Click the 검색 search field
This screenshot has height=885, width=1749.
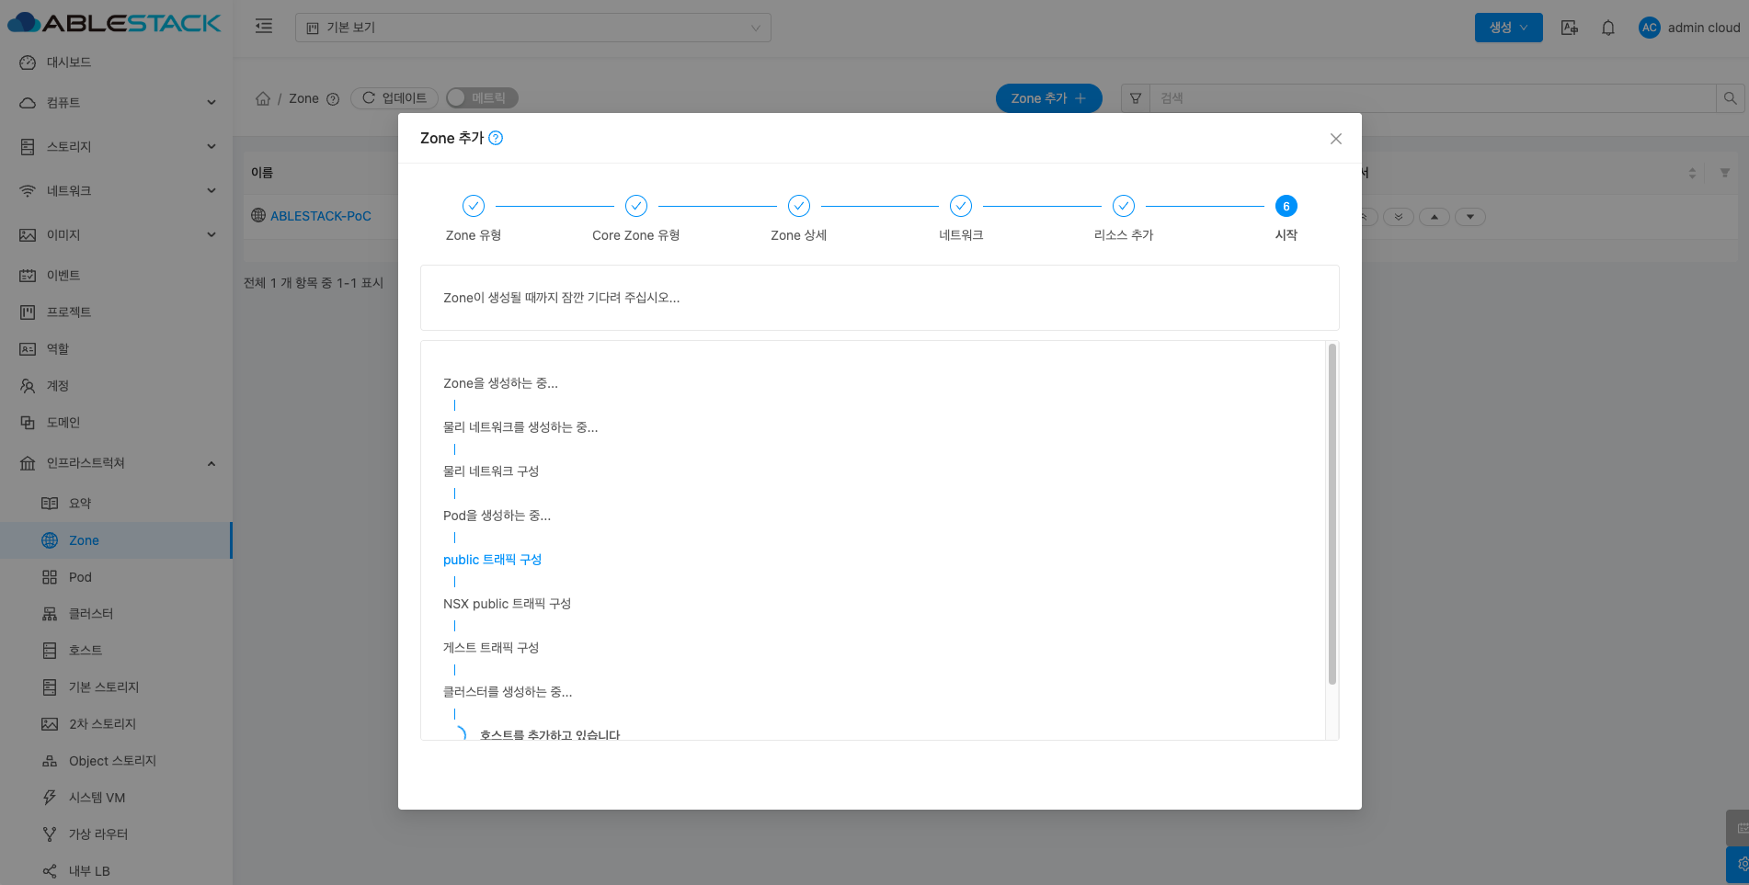click(x=1433, y=98)
